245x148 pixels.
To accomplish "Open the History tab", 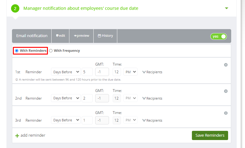I will point(105,36).
